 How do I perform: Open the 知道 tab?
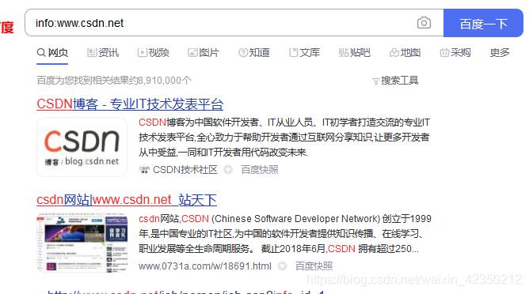pyautogui.click(x=254, y=53)
